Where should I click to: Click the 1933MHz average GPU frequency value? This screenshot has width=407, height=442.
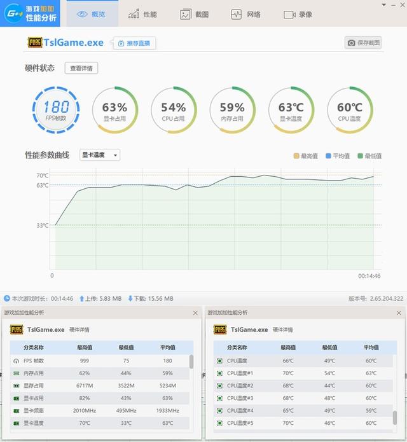coord(168,411)
